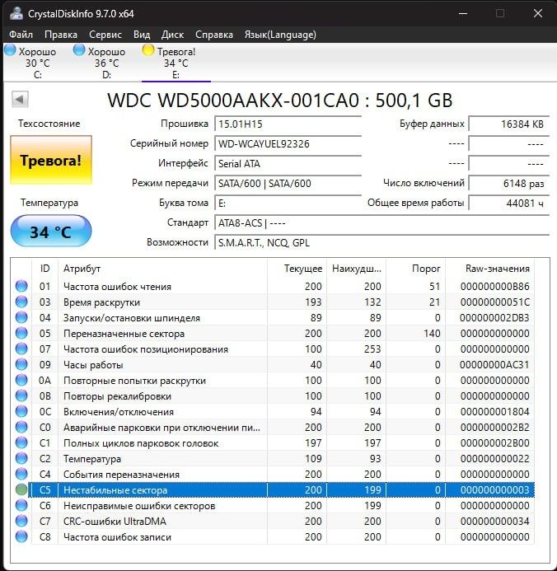Click the ID column header
Image resolution: width=557 pixels, height=571 pixels.
(44, 269)
